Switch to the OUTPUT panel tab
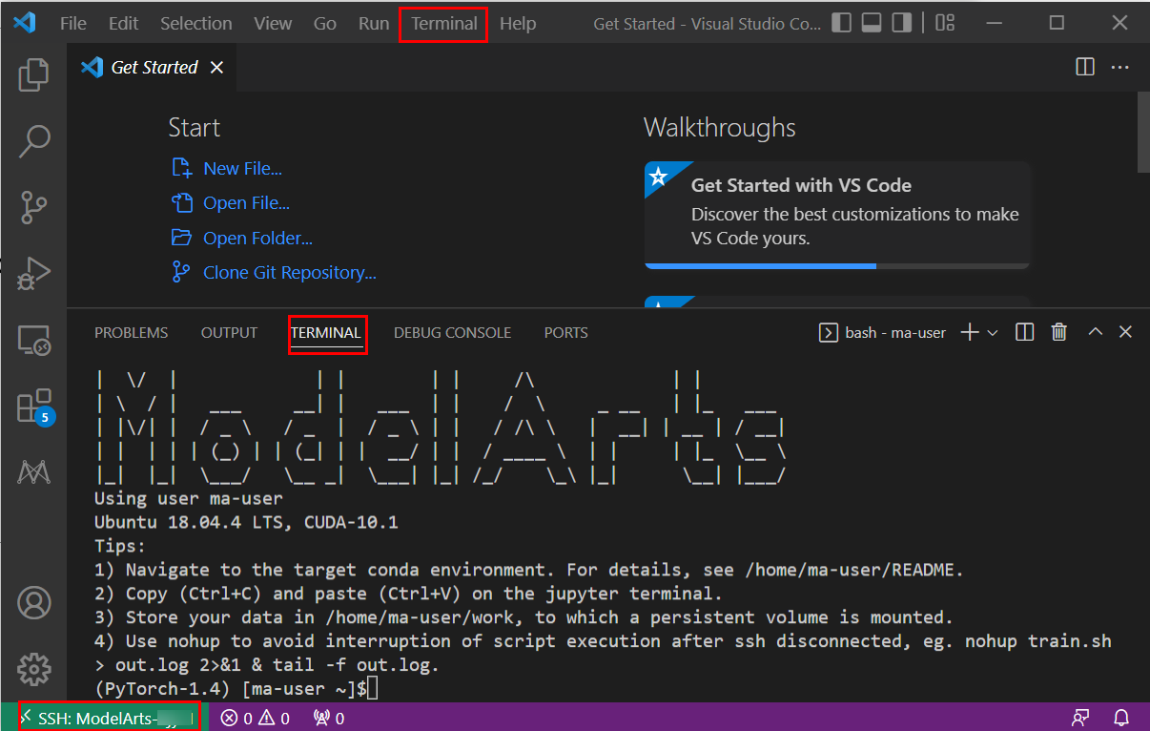The image size is (1150, 731). point(229,333)
